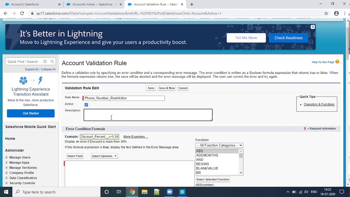The image size is (350, 197).
Task: Open the help icon next to Help for this Page
Action: click(337, 62)
